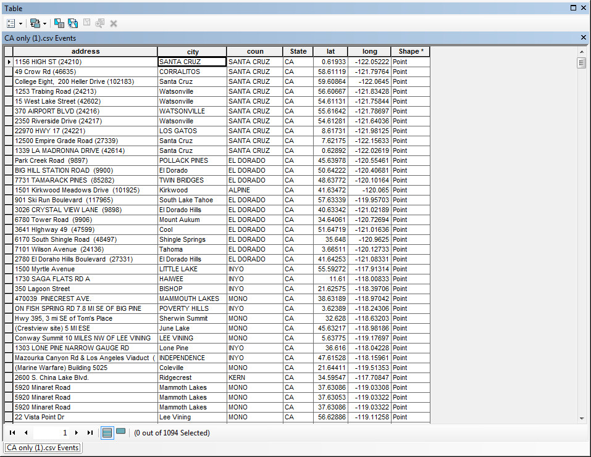
Task: Select the row for 1500 Myrtle Avenue
Action: pos(9,269)
